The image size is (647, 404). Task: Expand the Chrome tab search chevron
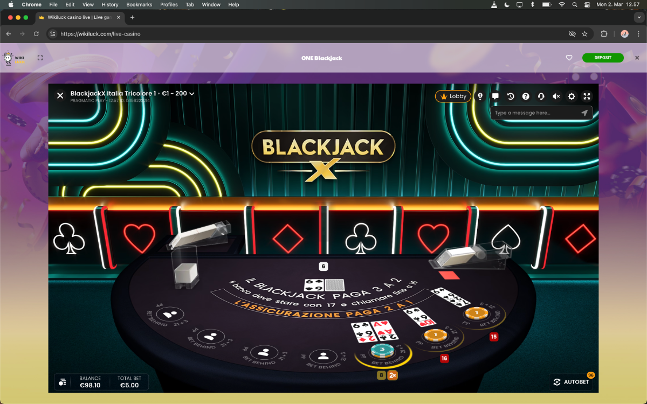pos(639,17)
